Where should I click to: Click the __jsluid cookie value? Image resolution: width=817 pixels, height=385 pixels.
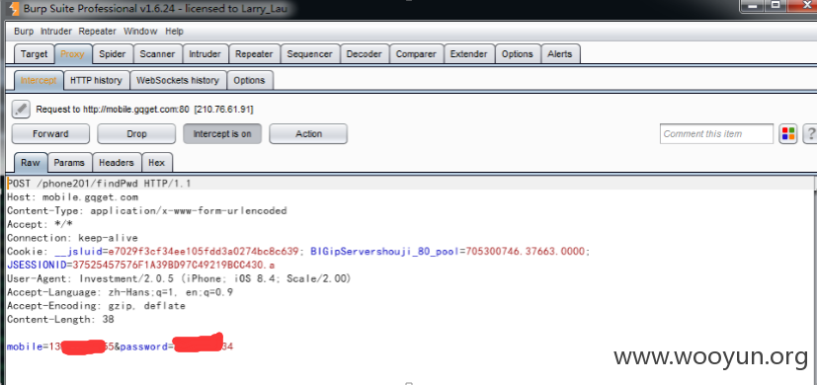(203, 252)
